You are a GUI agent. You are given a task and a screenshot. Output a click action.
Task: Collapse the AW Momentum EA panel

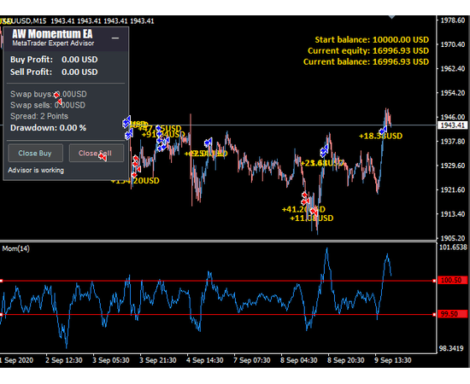click(x=115, y=38)
